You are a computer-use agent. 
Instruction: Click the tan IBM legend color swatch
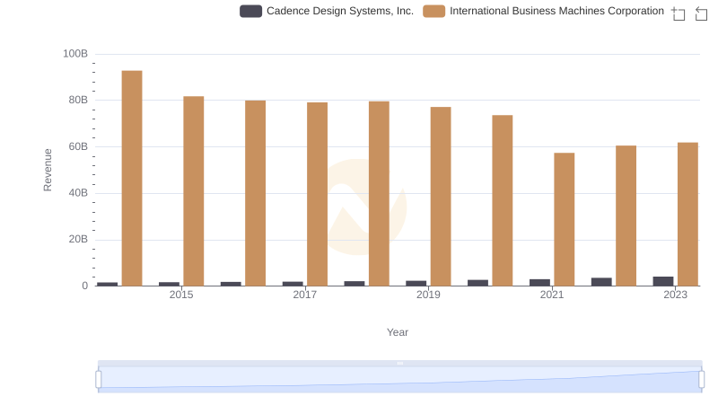[434, 11]
